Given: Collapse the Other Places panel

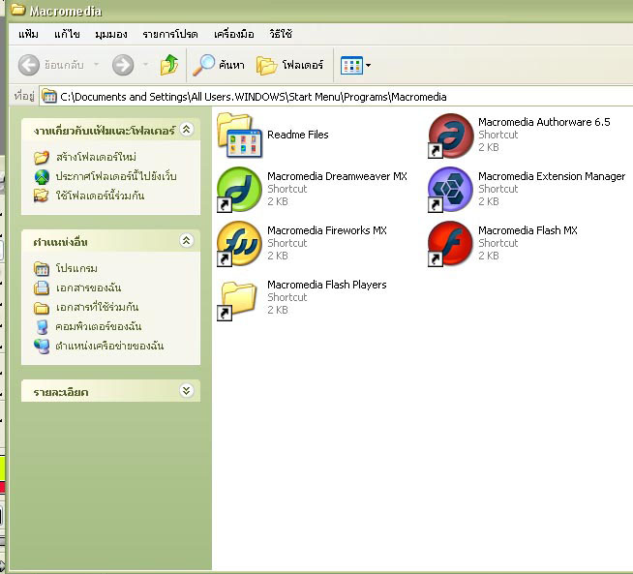Looking at the screenshot, I should click(186, 241).
